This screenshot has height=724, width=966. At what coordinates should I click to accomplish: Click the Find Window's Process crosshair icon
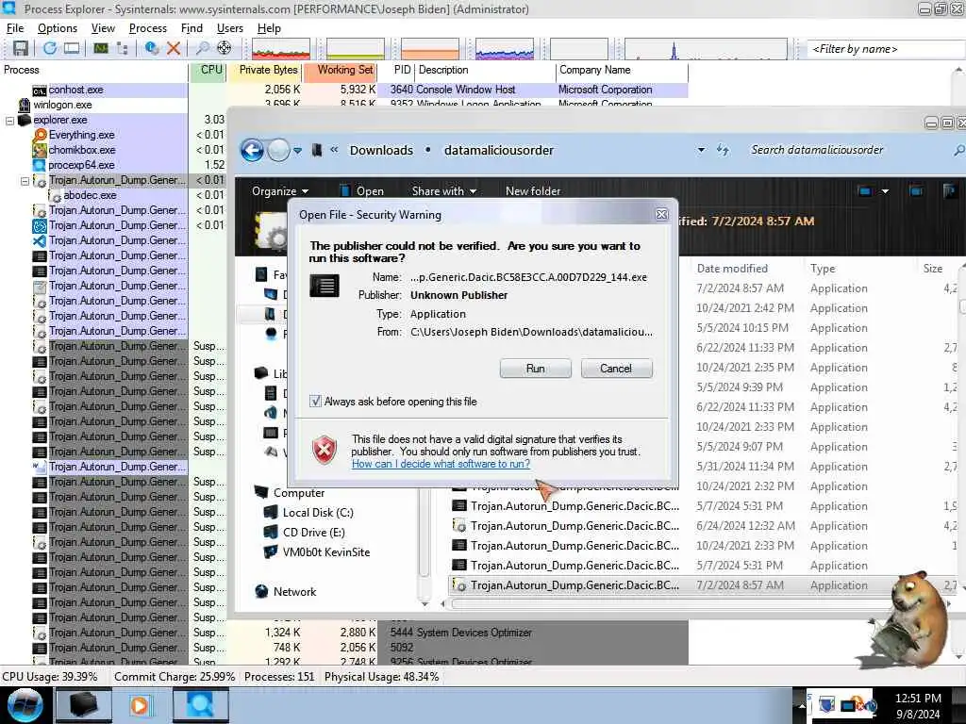click(225, 48)
